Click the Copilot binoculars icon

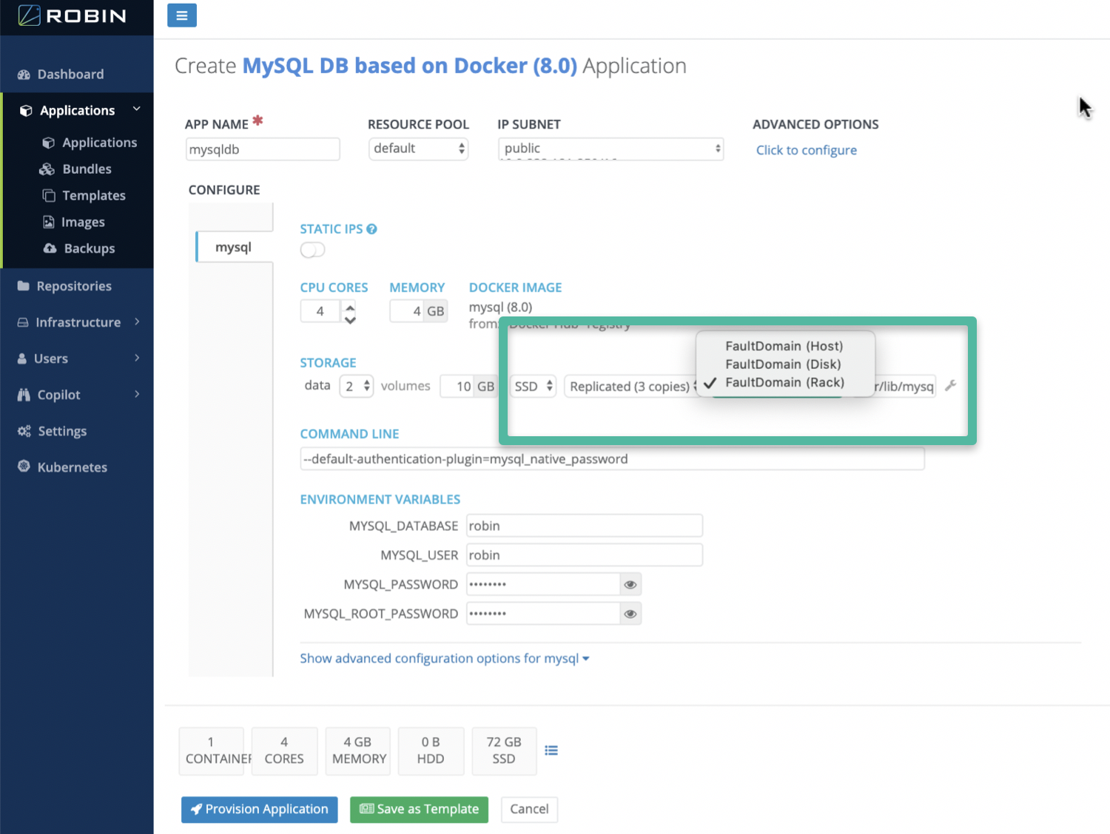24,395
